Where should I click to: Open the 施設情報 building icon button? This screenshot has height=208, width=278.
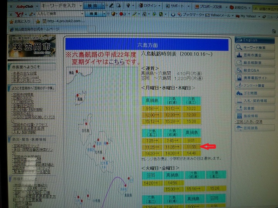pos(239,116)
